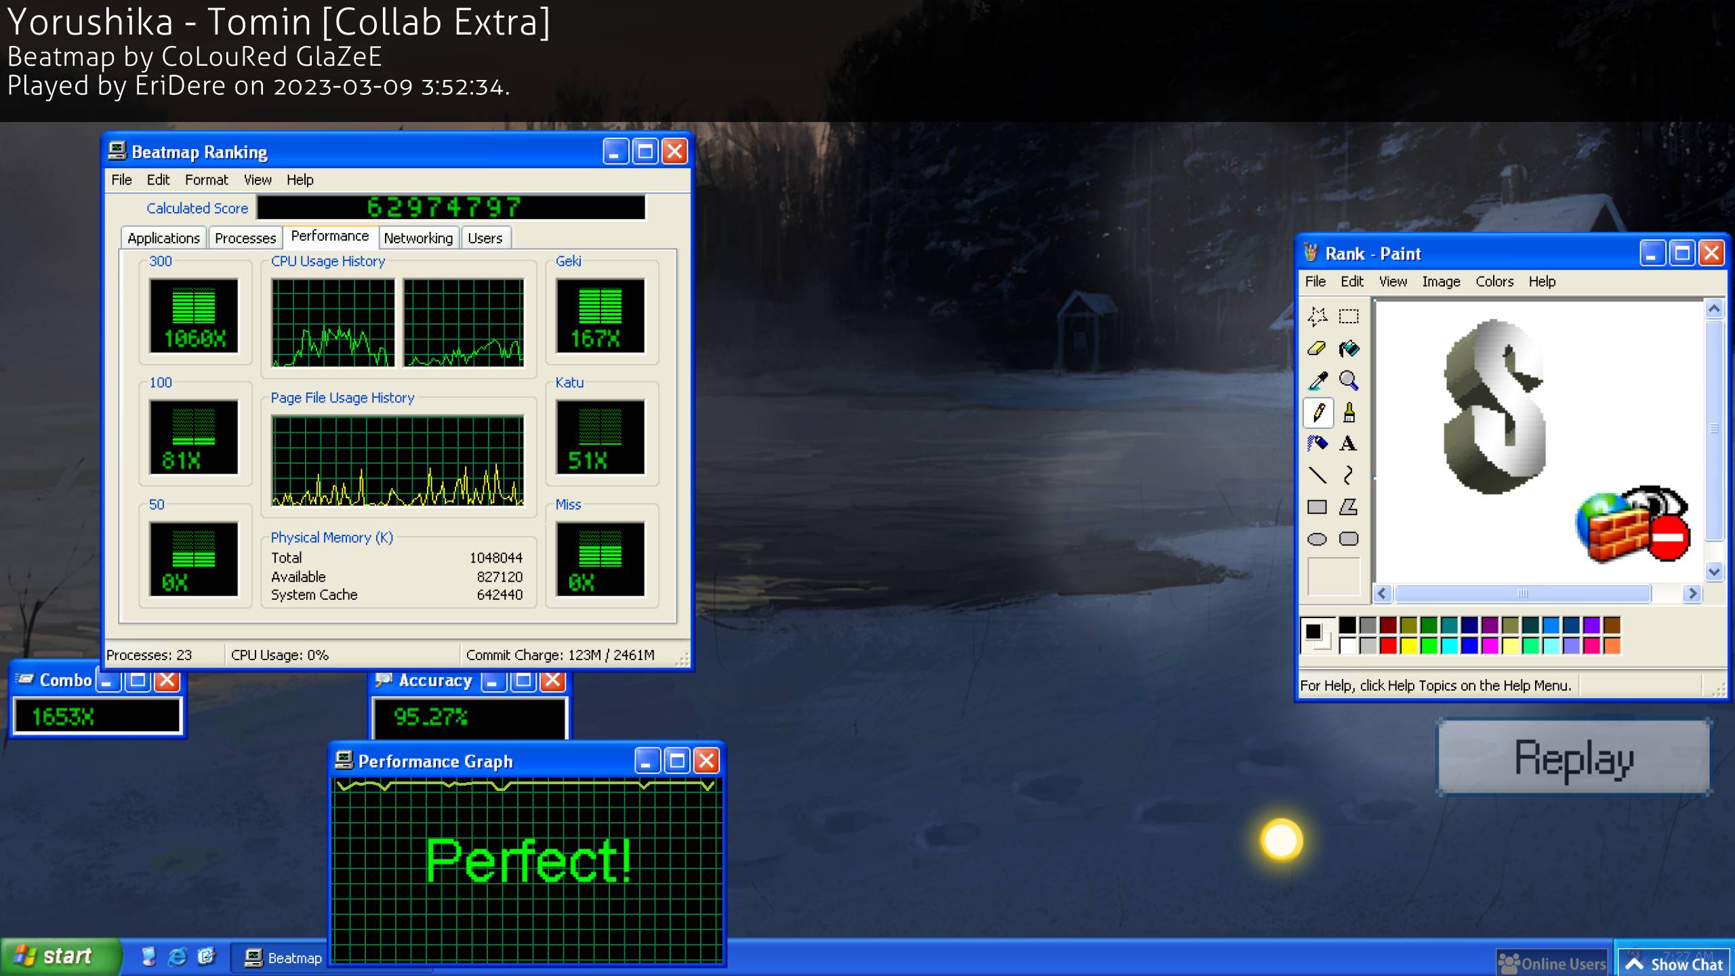
Task: Select the Ellipse shape tool in Paint
Action: point(1317,539)
